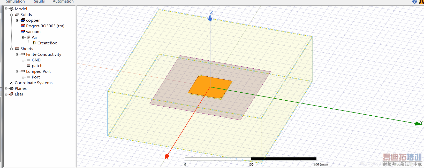Image resolution: width=424 pixels, height=168 pixels.
Task: Expand the Lists node
Action: click(x=6, y=94)
